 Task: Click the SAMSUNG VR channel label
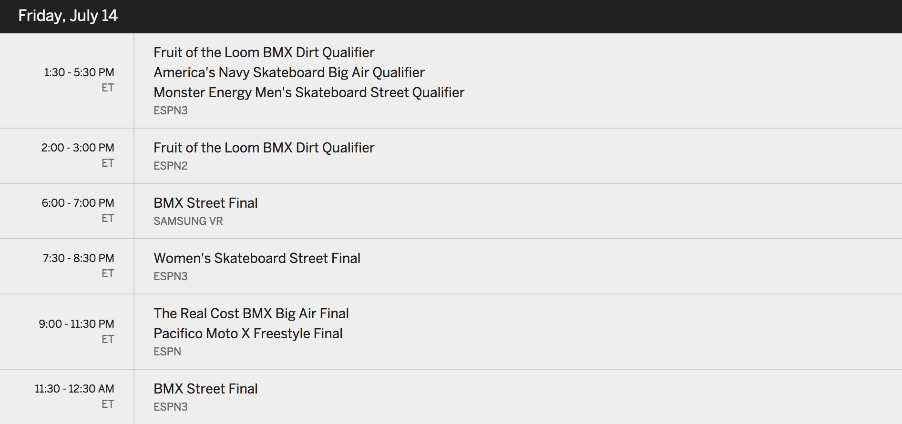[188, 221]
